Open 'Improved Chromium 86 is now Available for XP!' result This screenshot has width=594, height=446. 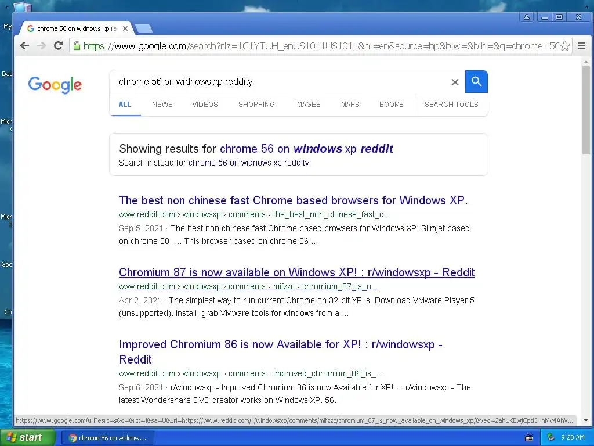point(281,351)
